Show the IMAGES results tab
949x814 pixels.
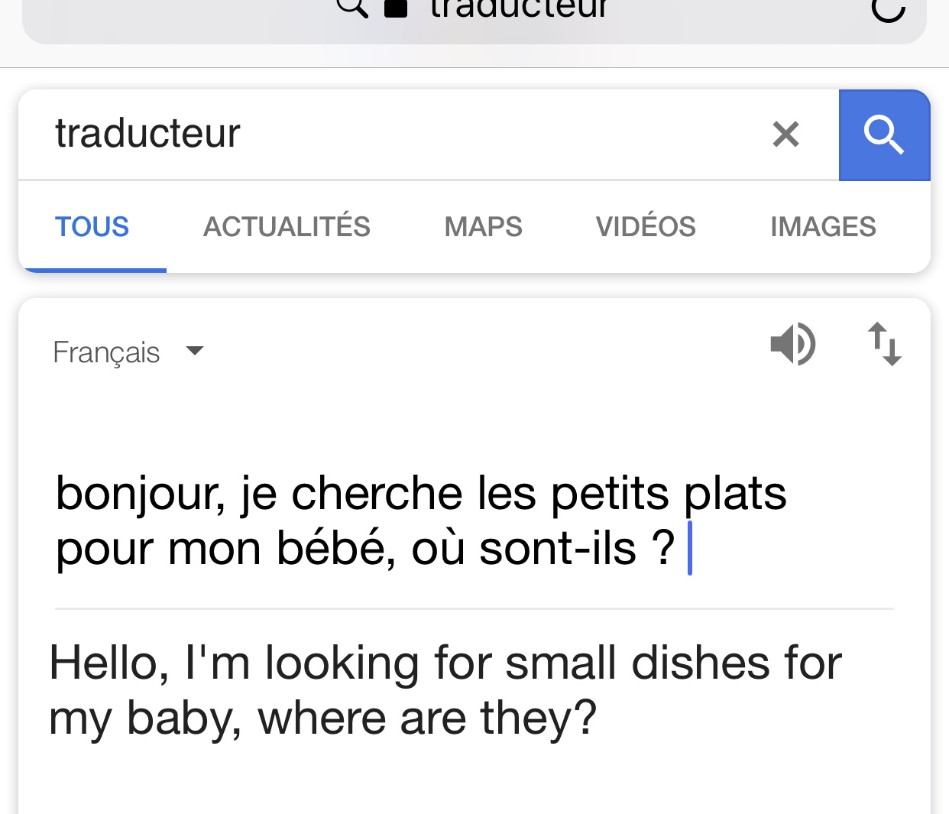823,227
